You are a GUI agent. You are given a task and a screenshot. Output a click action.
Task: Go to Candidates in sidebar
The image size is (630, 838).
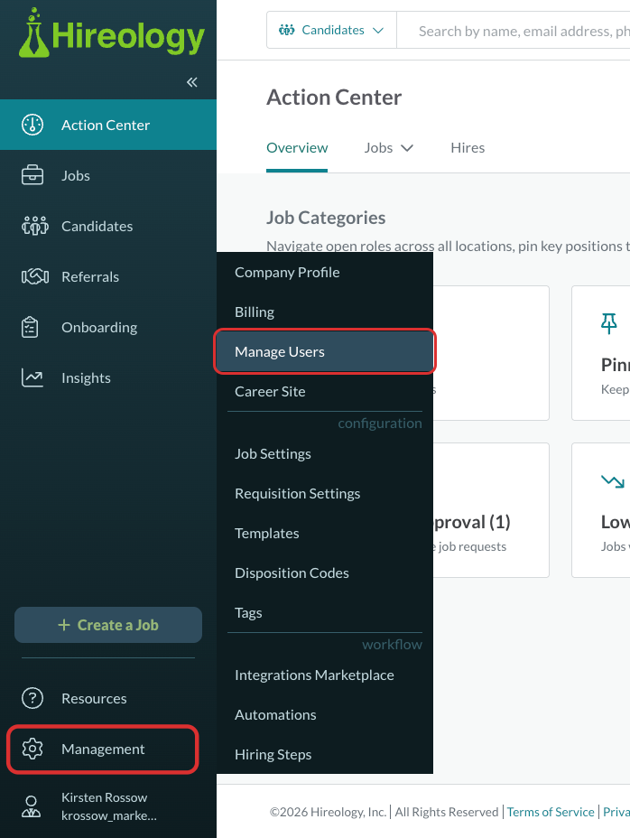click(108, 226)
